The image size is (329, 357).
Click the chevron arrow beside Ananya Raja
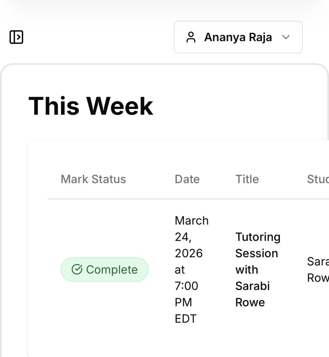286,37
